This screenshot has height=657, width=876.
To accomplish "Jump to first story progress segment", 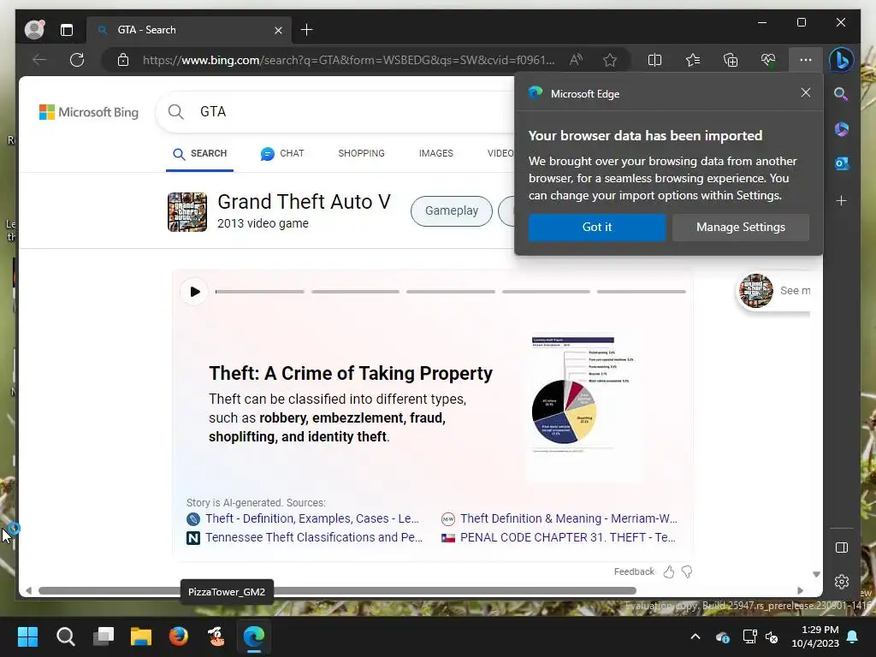I will tap(260, 292).
